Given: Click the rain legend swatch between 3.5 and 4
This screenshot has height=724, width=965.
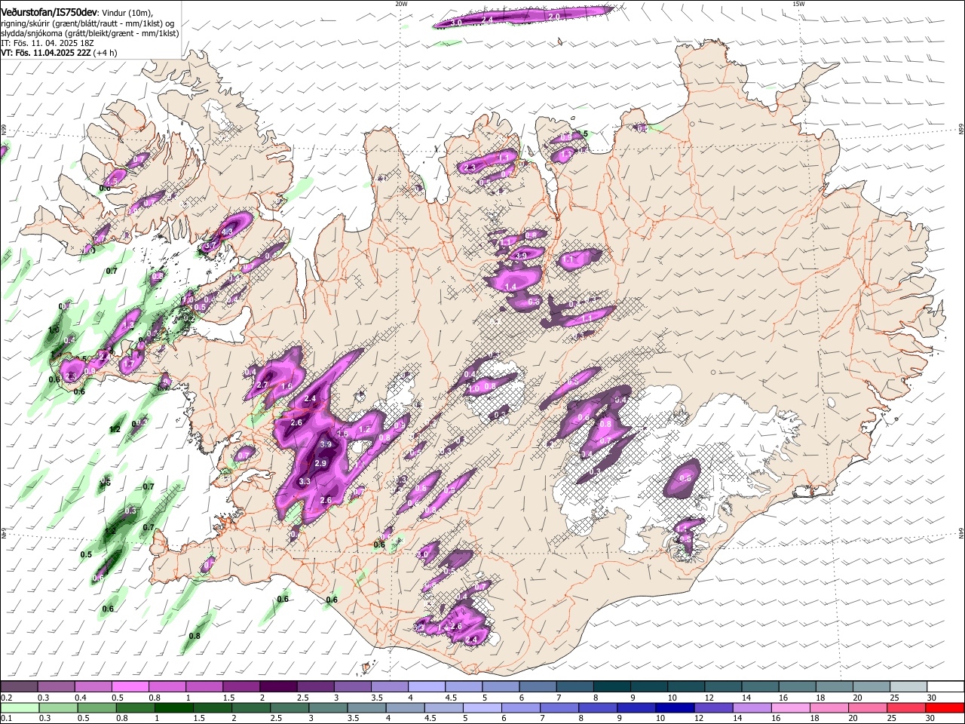Looking at the screenshot, I should 366,708.
